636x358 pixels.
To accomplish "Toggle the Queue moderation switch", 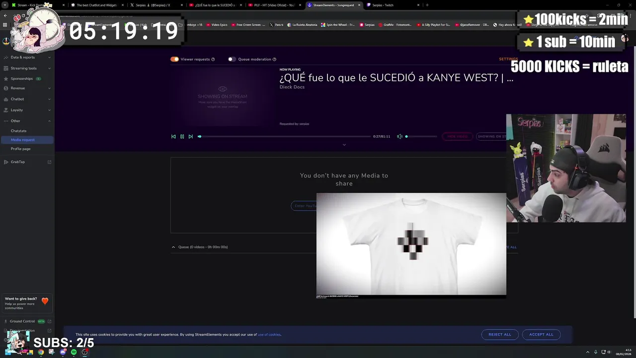I will point(232,59).
